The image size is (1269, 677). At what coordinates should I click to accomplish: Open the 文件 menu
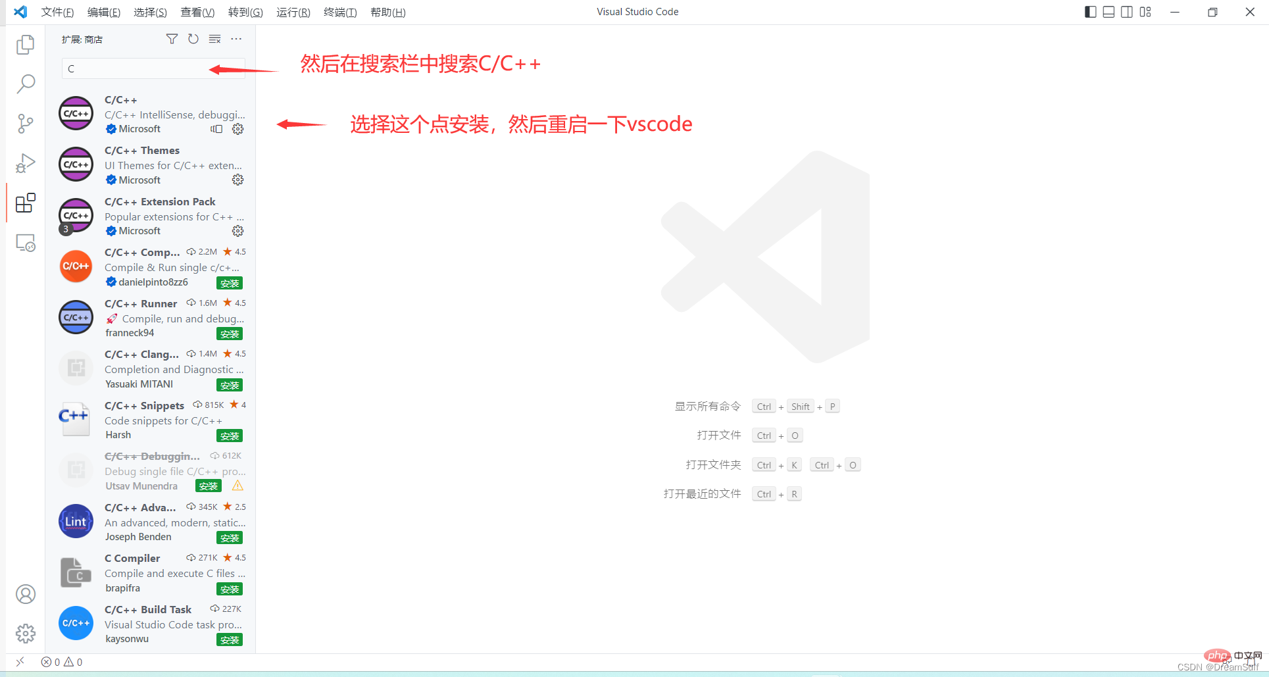(x=56, y=12)
